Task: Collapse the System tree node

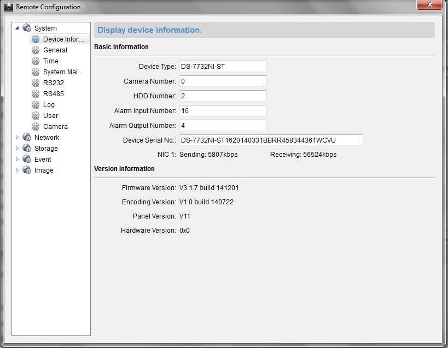Action: pyautogui.click(x=17, y=28)
